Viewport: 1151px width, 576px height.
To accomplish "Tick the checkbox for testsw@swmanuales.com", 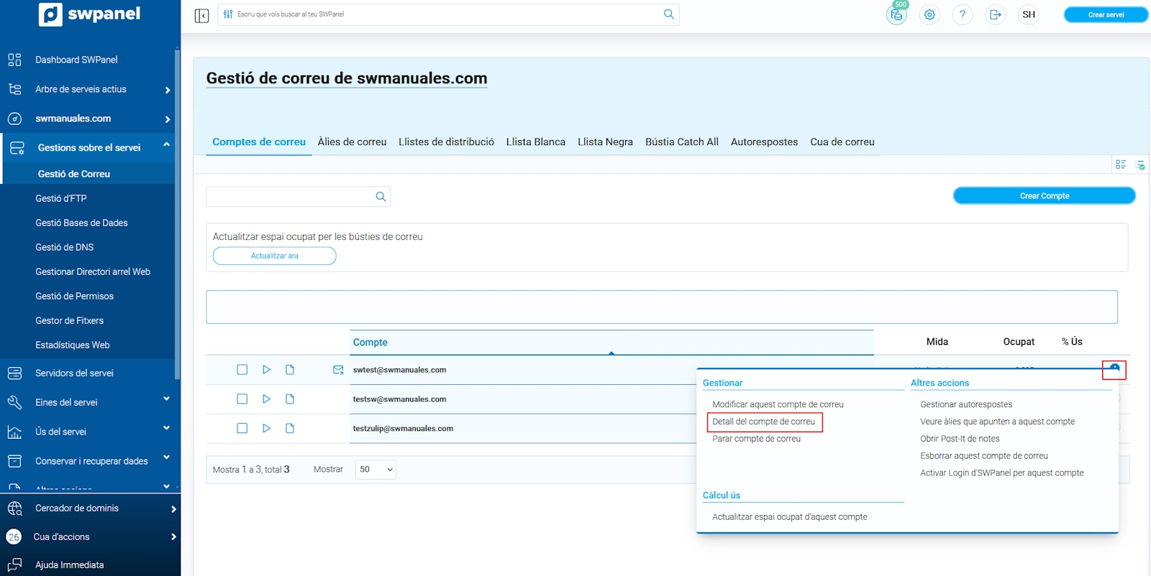I will point(242,399).
